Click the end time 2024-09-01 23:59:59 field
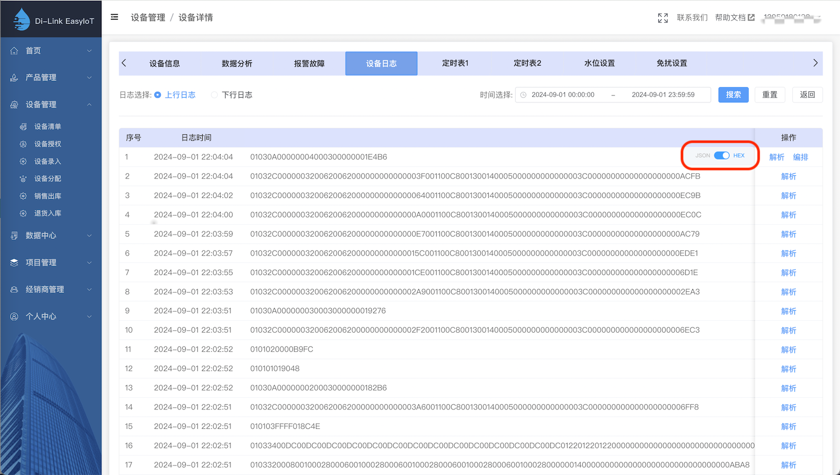840x475 pixels. [x=663, y=95]
